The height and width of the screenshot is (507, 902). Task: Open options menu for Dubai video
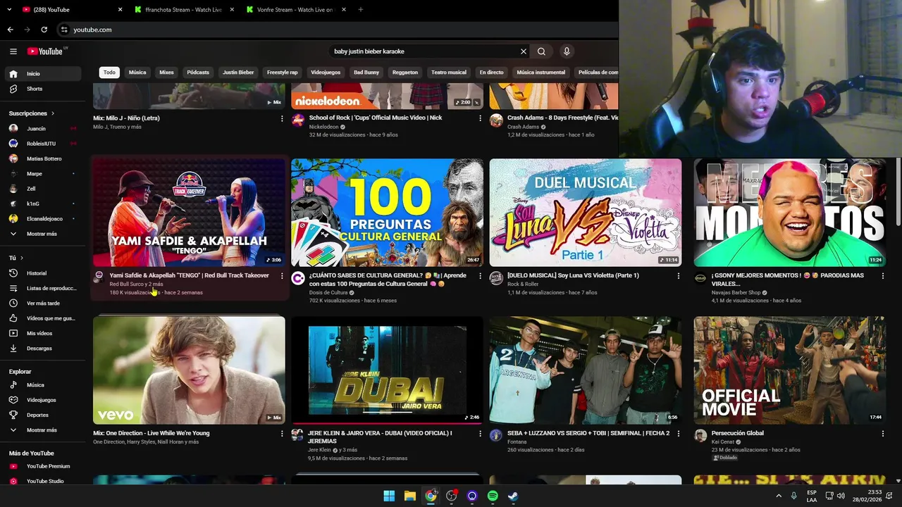coord(481,434)
